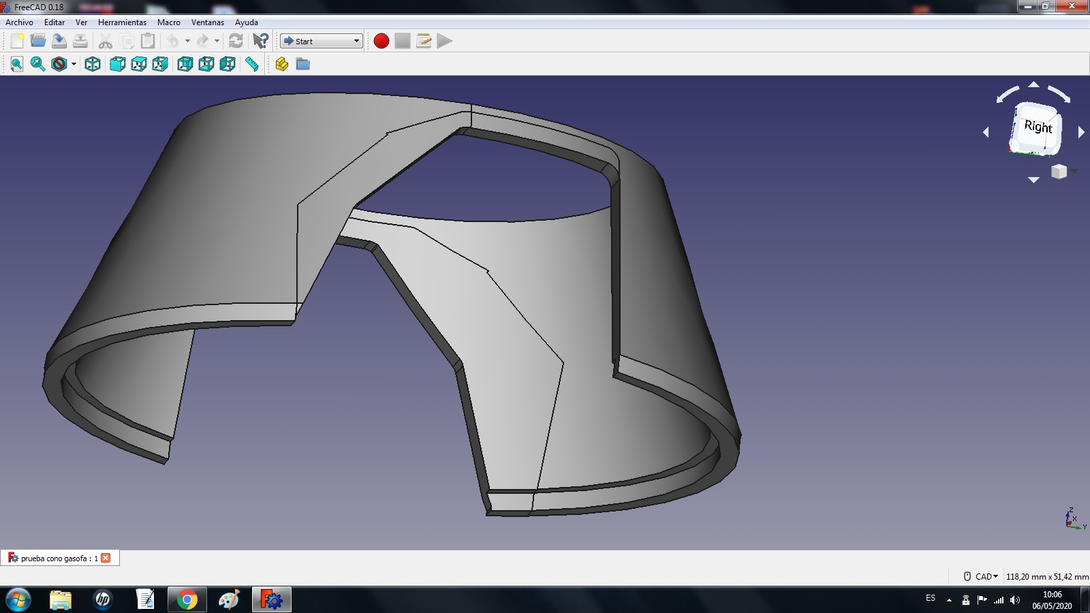Switch to isometric view icon
The width and height of the screenshot is (1090, 613).
93,64
